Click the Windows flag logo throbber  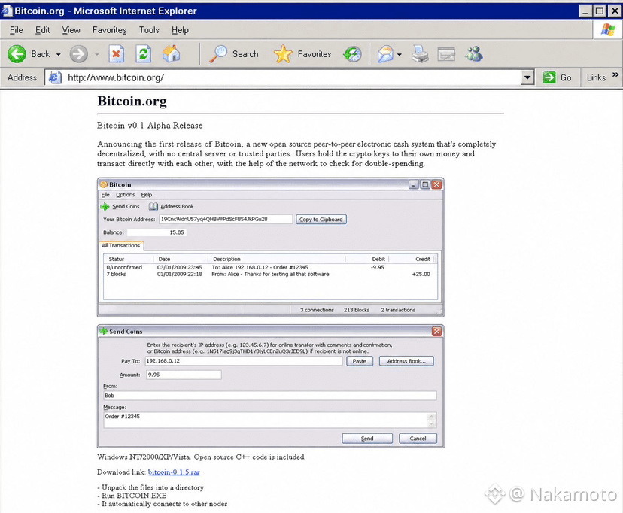point(608,30)
